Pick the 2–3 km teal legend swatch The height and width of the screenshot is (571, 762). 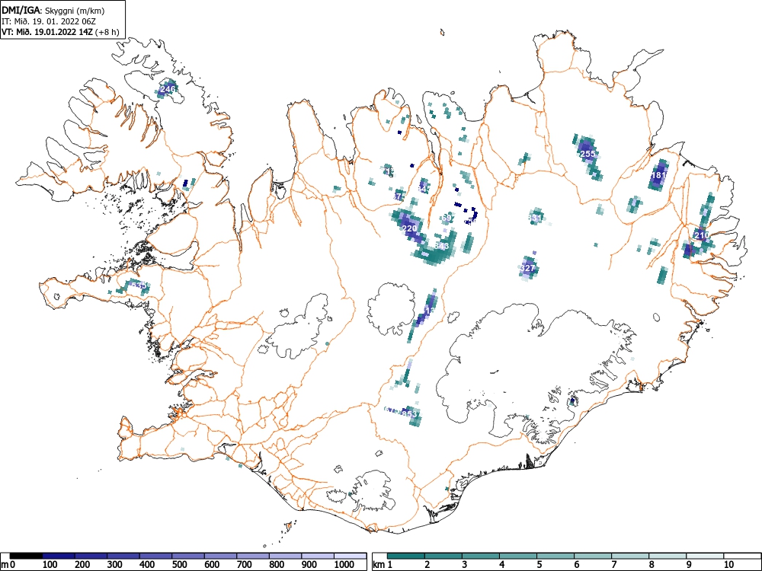(443, 556)
